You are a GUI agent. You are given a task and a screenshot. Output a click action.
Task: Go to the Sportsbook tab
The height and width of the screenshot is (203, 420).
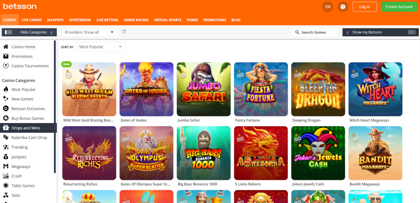click(80, 20)
